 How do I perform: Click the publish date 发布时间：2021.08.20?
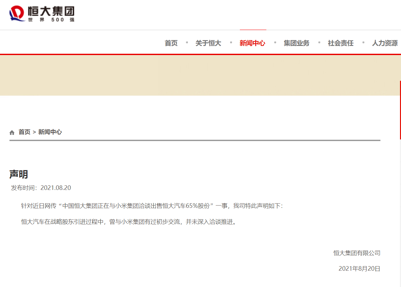tap(41, 188)
